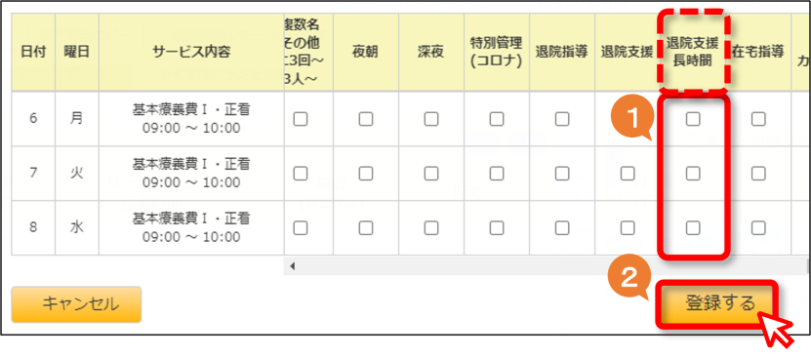This screenshot has height=358, width=811.
Task: Tick 在宅指導 checkbox for day 8
Action: (758, 227)
